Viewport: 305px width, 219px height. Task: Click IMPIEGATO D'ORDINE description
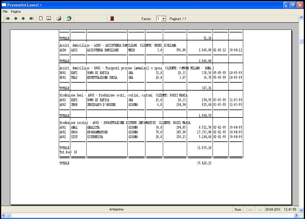coord(101,105)
